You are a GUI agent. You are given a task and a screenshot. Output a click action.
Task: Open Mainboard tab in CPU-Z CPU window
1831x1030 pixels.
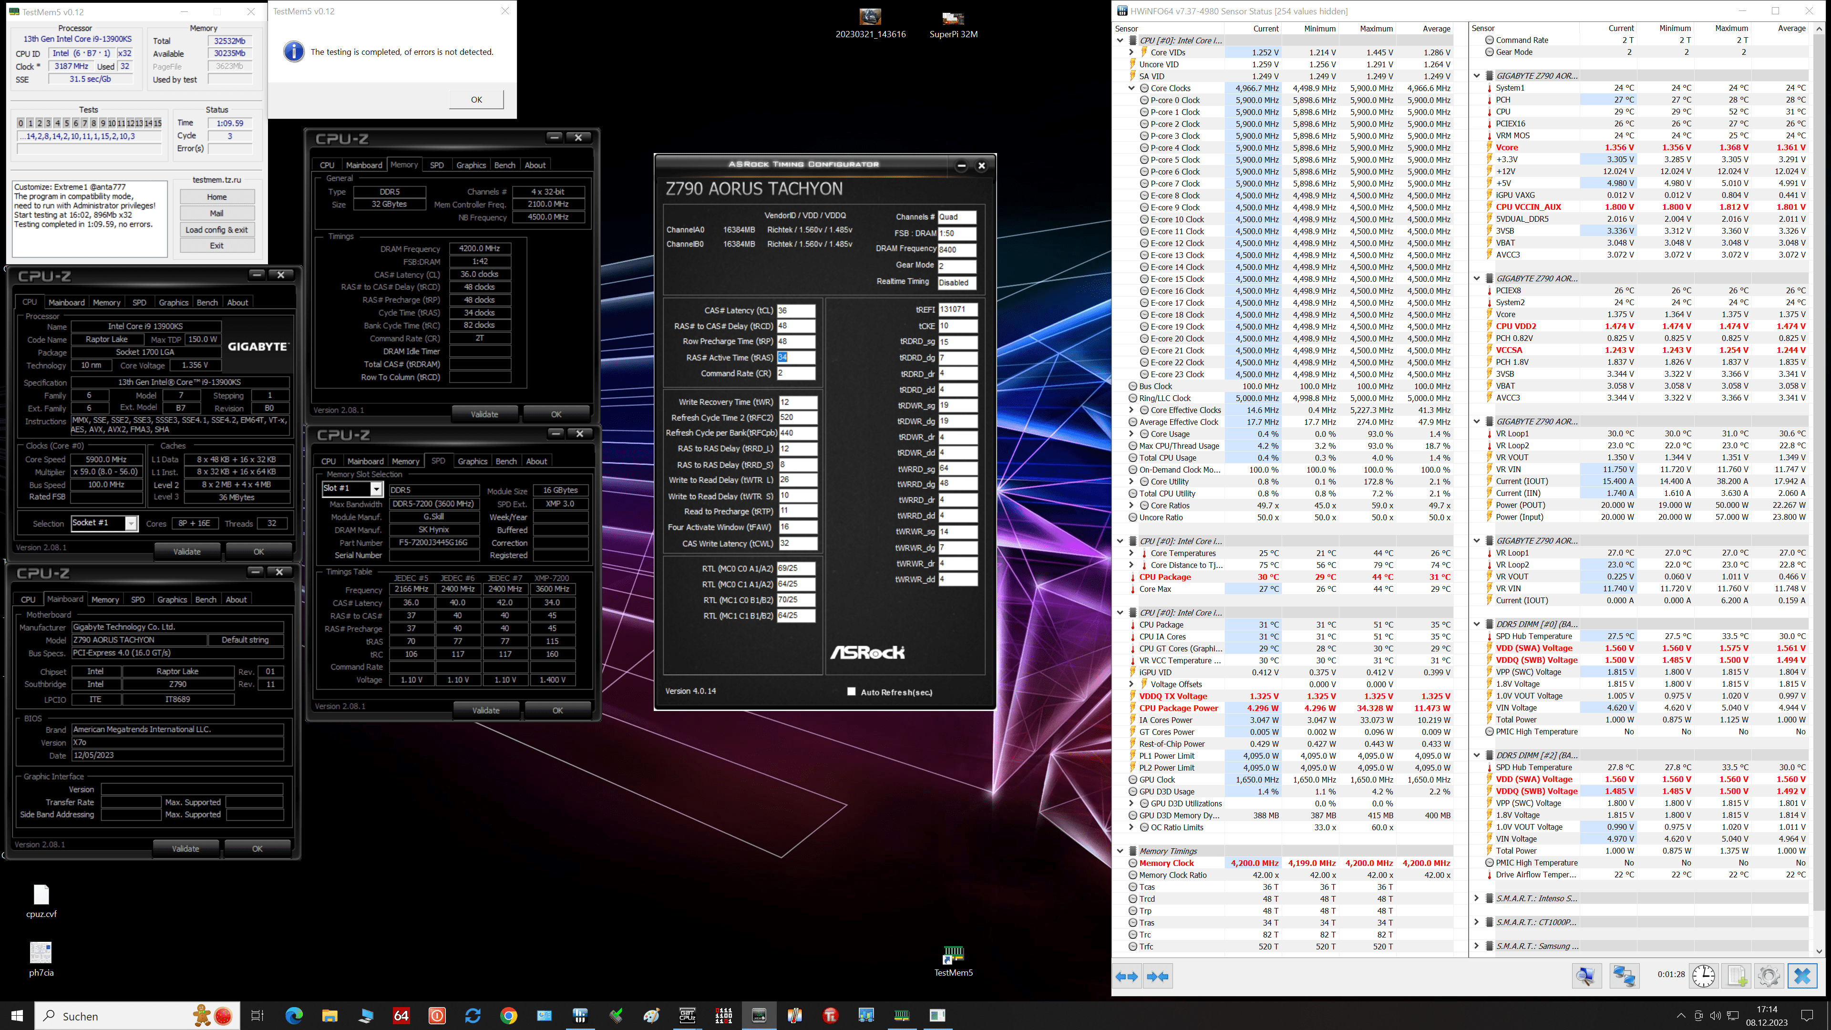[66, 302]
